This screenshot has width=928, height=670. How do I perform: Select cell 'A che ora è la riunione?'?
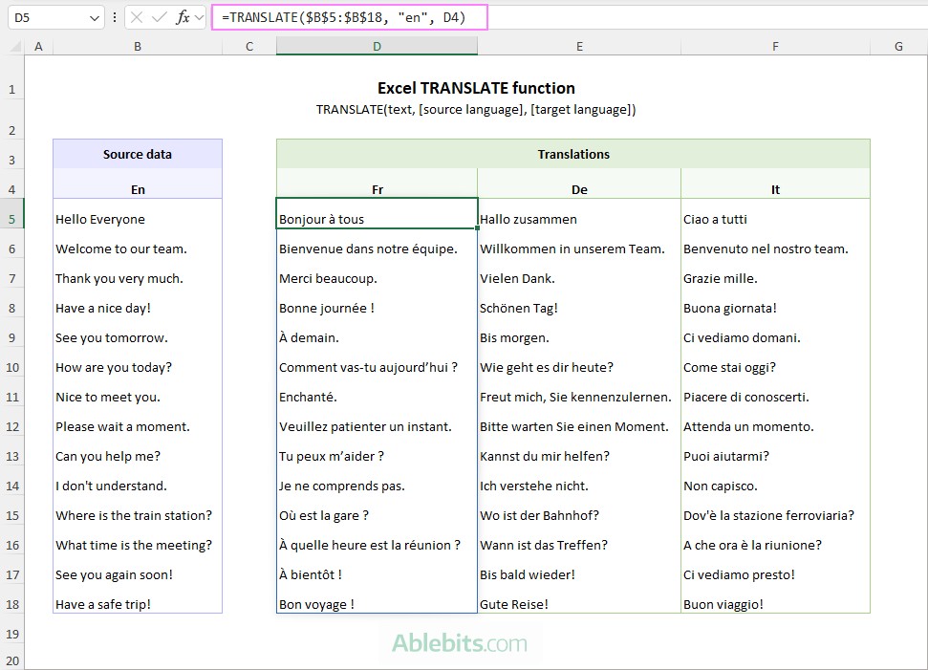pyautogui.click(x=775, y=539)
